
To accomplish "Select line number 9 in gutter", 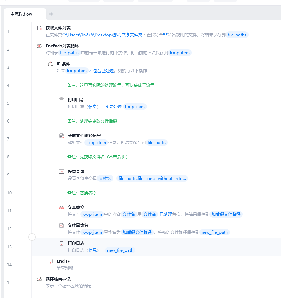I will point(8,175).
